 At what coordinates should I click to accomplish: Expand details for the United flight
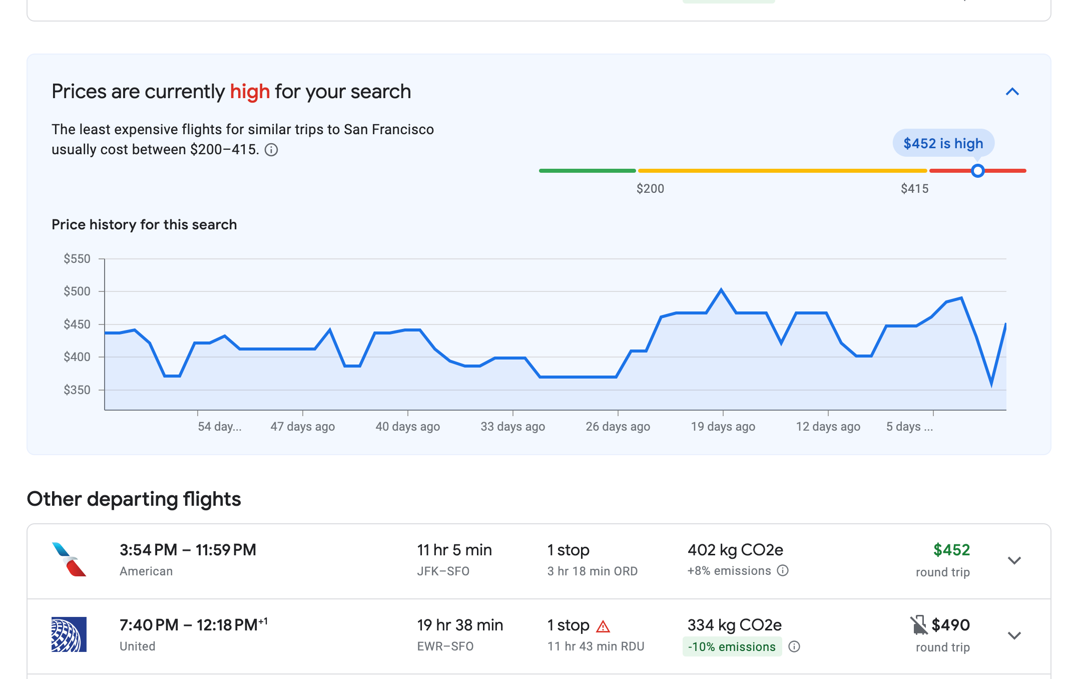(1014, 635)
